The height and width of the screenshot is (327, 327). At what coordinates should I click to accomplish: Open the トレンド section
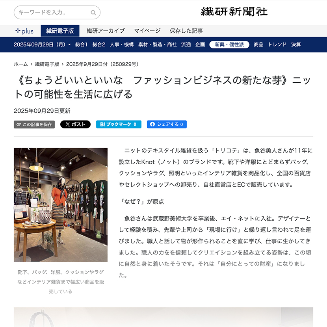(x=277, y=45)
